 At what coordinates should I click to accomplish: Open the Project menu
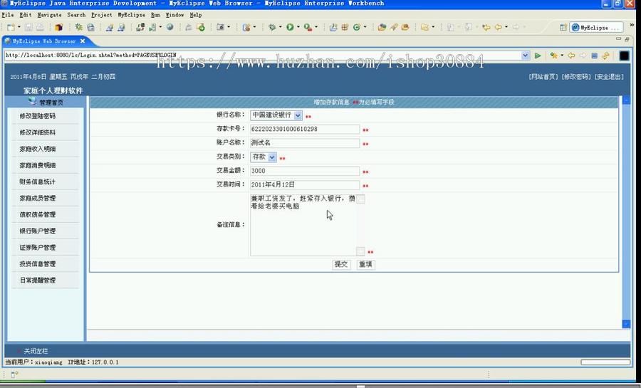(101, 15)
